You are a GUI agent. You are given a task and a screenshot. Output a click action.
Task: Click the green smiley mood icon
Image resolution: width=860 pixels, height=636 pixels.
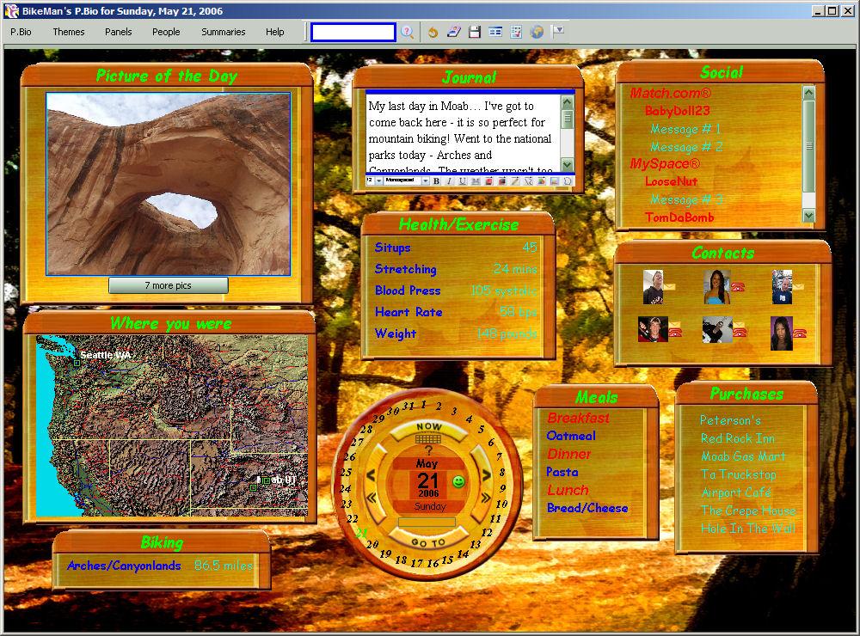[x=458, y=482]
